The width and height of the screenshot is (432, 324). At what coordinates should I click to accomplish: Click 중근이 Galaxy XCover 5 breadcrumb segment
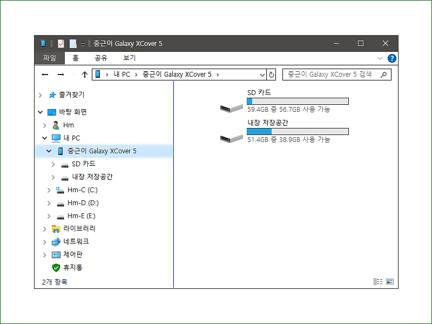coord(177,75)
